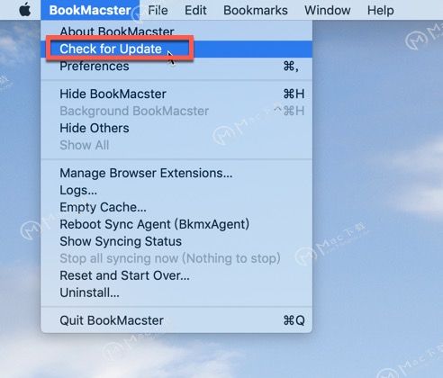The image size is (443, 378).
Task: Select Empty Cache…
Action: (x=176, y=207)
